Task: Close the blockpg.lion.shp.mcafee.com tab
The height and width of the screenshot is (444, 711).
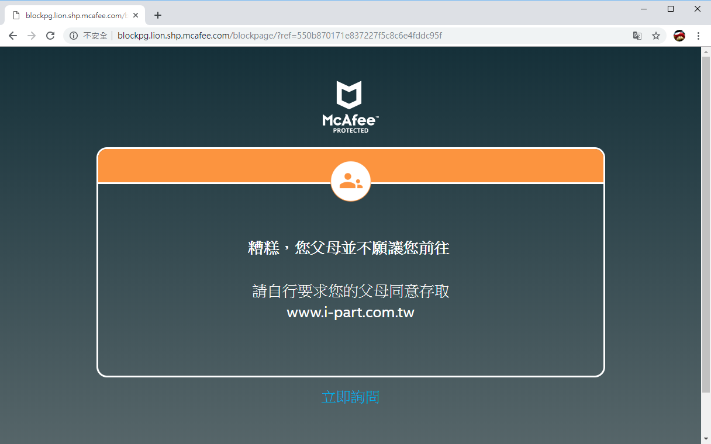Action: [136, 15]
